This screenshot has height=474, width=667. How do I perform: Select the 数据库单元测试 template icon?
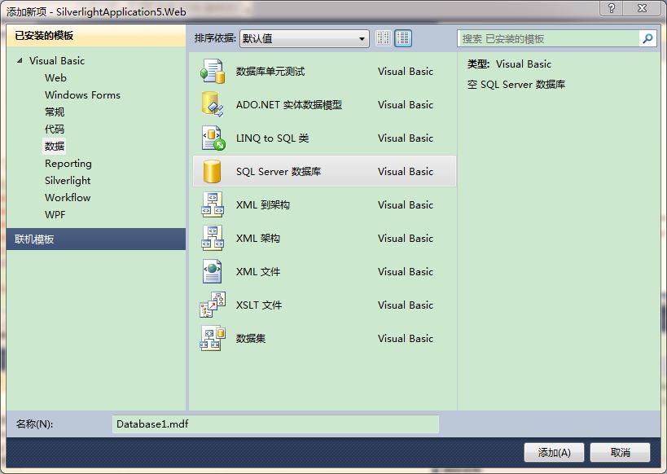click(x=213, y=72)
